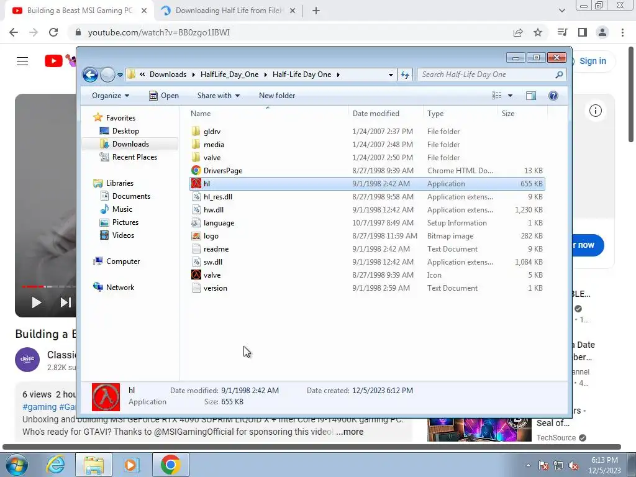Bookmark this page with the star icon
Image resolution: width=636 pixels, height=477 pixels.
pyautogui.click(x=538, y=32)
